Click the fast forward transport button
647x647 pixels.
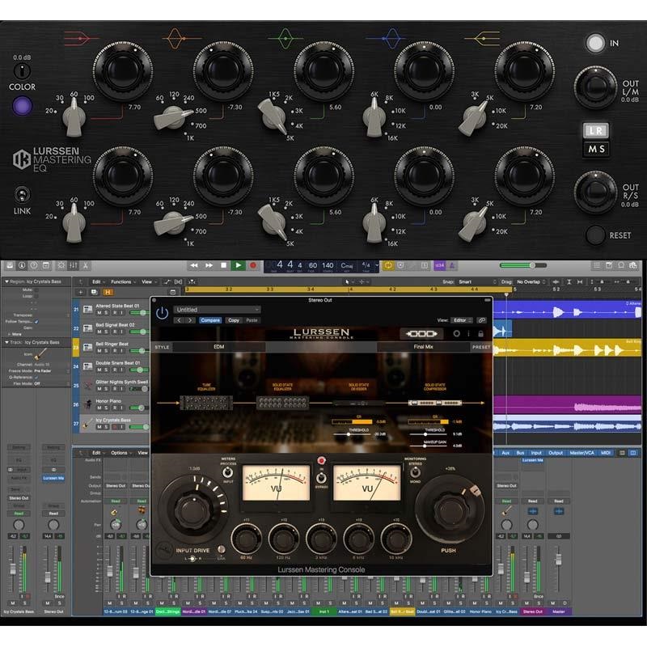(209, 265)
